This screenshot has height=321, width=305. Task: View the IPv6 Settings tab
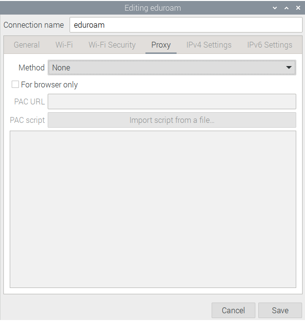click(x=269, y=45)
